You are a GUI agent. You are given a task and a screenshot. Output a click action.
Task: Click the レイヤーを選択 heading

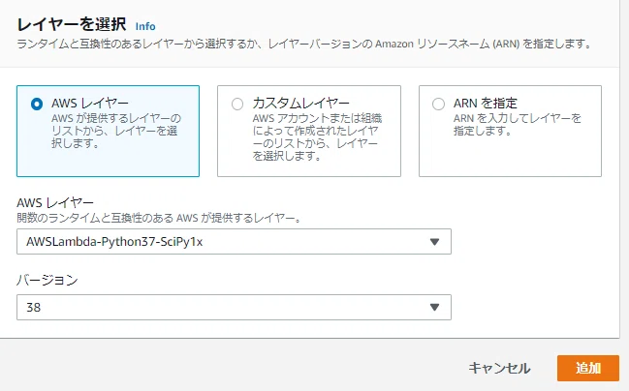pos(72,25)
